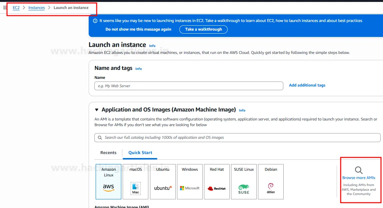
Task: Pick the Microsoft Windows AMI icon
Action: click(189, 188)
